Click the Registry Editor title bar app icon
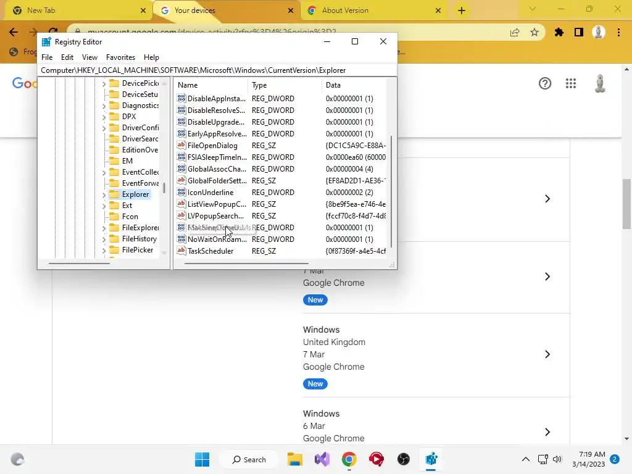Viewport: 632px width, 474px height. (46, 42)
